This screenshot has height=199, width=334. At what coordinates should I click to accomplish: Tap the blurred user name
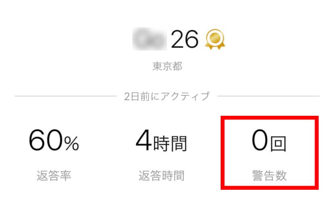[x=150, y=39]
